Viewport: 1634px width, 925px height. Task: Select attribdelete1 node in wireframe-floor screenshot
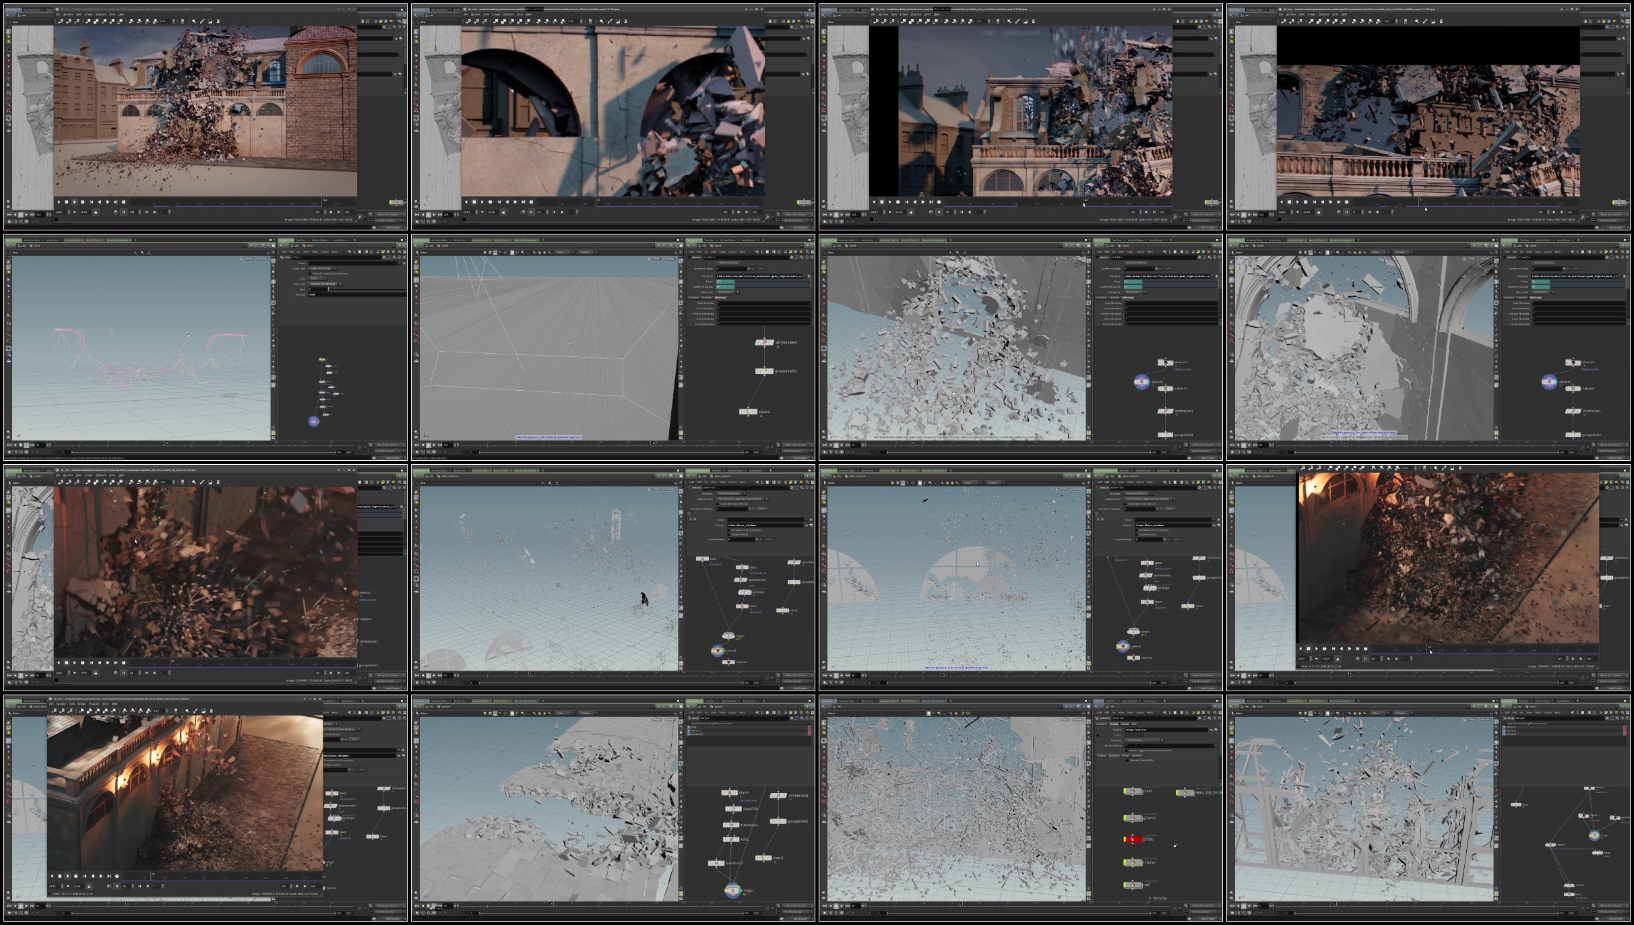pyautogui.click(x=765, y=342)
